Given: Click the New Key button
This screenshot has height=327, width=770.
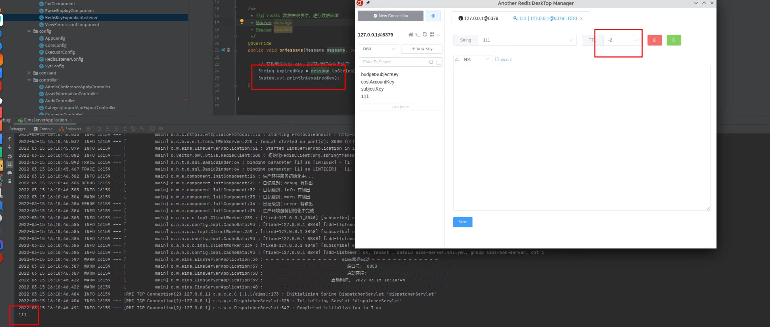Looking at the screenshot, I should pyautogui.click(x=422, y=49).
